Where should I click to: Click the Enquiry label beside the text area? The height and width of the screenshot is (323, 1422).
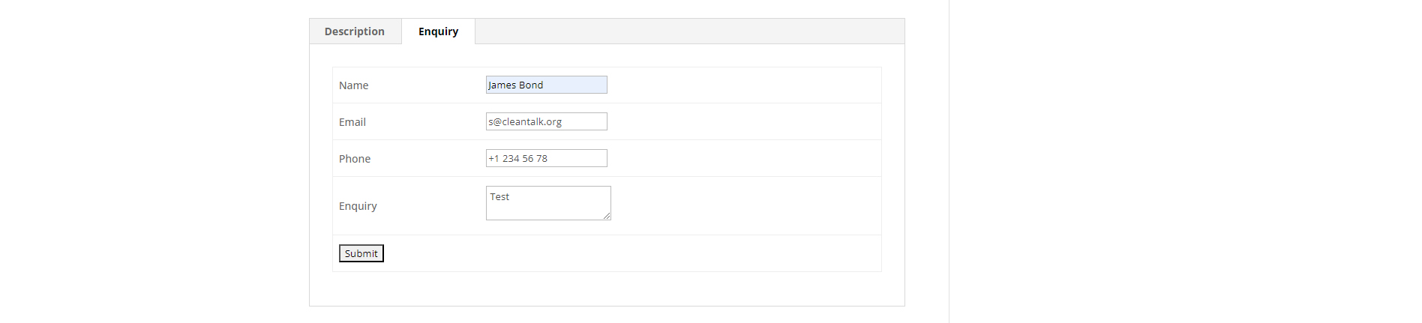tap(358, 206)
